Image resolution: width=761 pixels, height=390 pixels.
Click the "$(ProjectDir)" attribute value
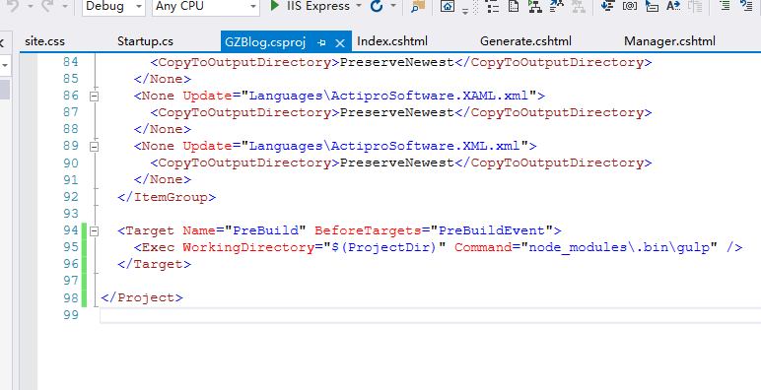[384, 247]
